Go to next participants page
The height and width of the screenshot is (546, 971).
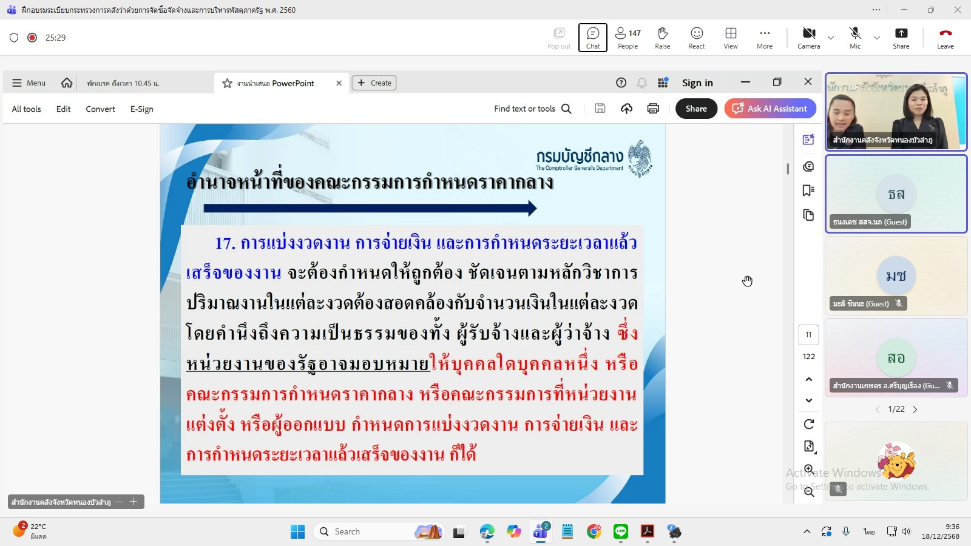(x=915, y=409)
